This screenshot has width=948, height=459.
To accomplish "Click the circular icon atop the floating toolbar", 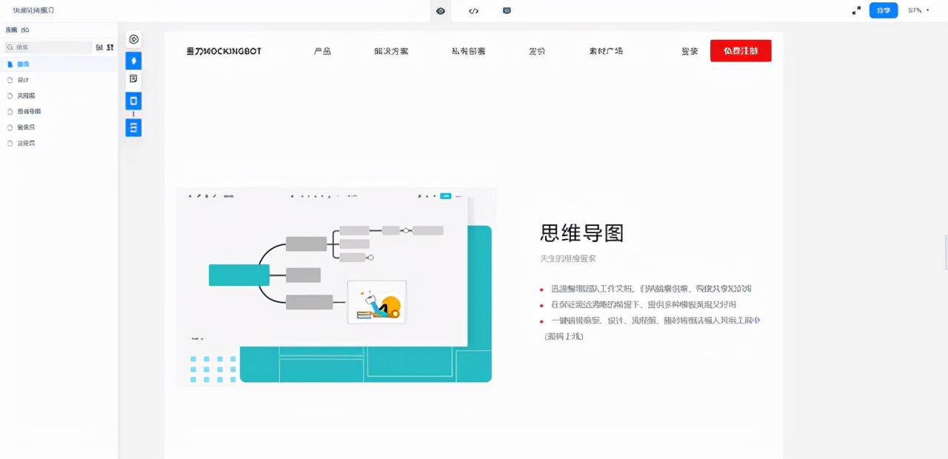I will (x=133, y=38).
